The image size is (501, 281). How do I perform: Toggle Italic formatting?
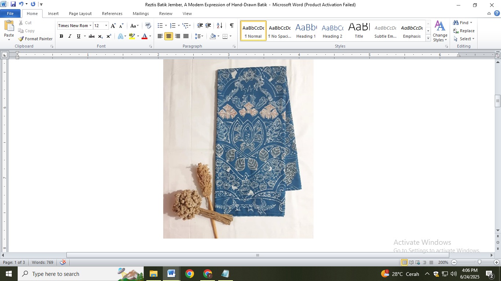70,36
